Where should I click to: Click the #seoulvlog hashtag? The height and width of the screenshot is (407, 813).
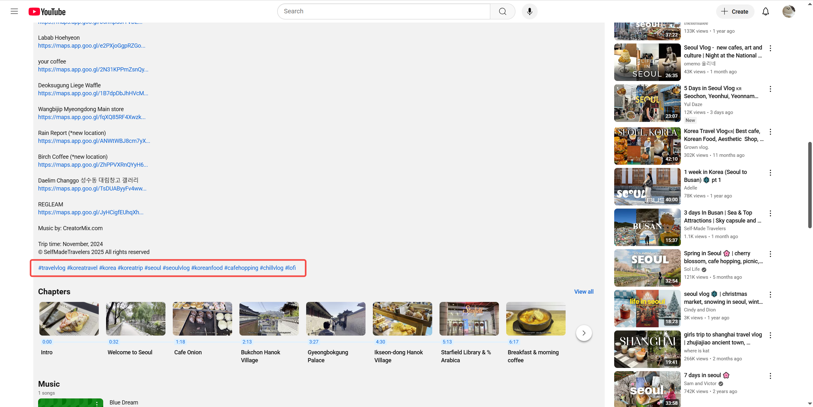pyautogui.click(x=176, y=268)
